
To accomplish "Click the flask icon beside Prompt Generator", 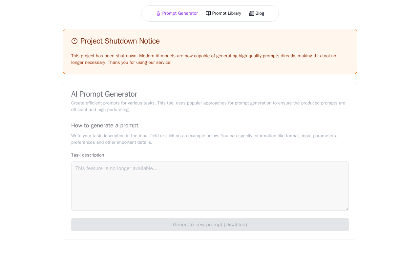I will pyautogui.click(x=158, y=13).
